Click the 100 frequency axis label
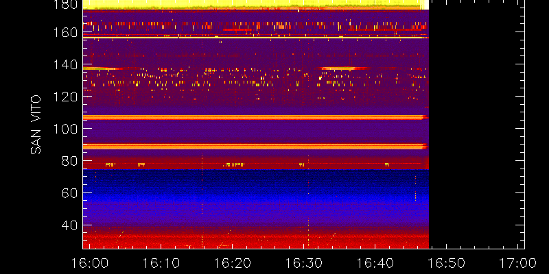549x274 pixels. click(x=65, y=129)
